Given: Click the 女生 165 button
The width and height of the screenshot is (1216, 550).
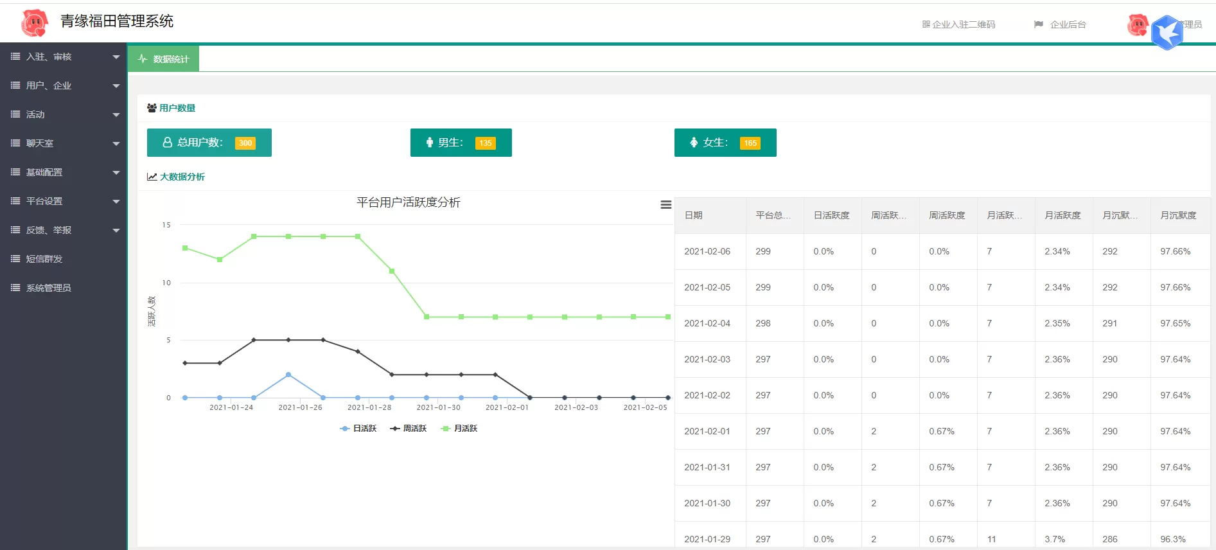Looking at the screenshot, I should [x=725, y=143].
